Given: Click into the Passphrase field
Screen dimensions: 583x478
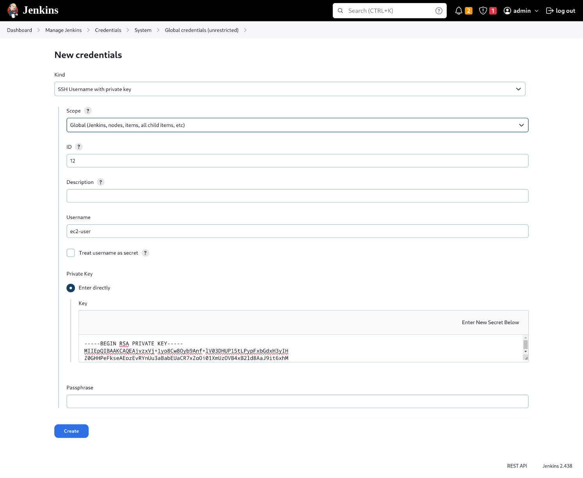Looking at the screenshot, I should tap(297, 401).
